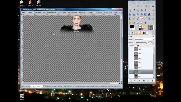Viewport: 181px width, 102px height.
Task: Select the Heal tool
Action: click(130, 23)
